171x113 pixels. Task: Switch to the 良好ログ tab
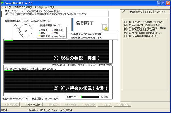pos(148,12)
